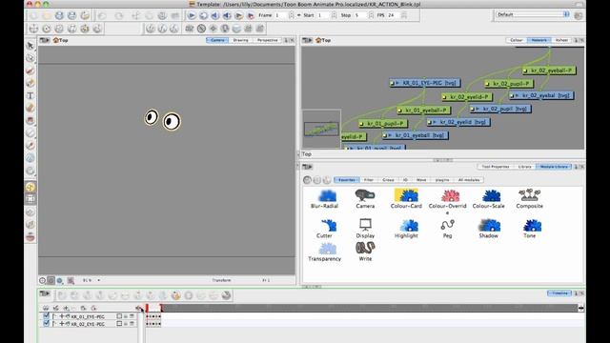This screenshot has height=343, width=610.
Task: Select the Write module icon
Action: (x=365, y=248)
